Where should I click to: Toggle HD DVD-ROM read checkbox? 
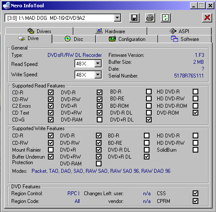(x=195, y=106)
